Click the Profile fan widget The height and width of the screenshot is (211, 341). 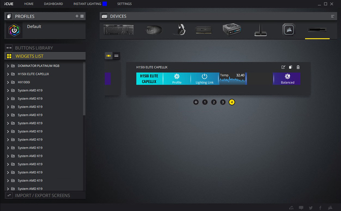(177, 78)
